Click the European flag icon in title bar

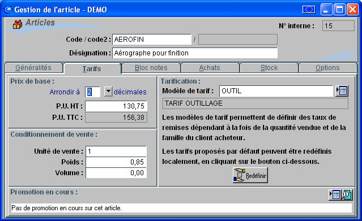(x=309, y=10)
